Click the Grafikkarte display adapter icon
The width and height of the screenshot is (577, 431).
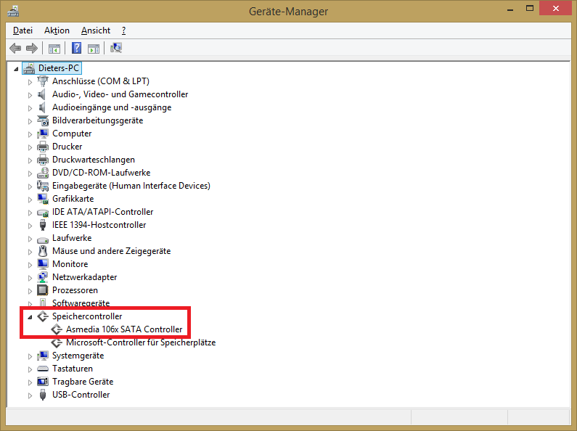(43, 199)
